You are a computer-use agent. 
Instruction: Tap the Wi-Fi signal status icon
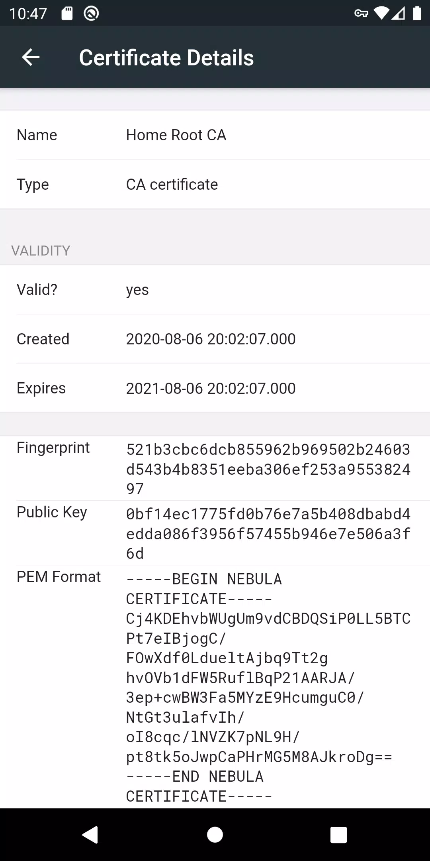pyautogui.click(x=381, y=13)
